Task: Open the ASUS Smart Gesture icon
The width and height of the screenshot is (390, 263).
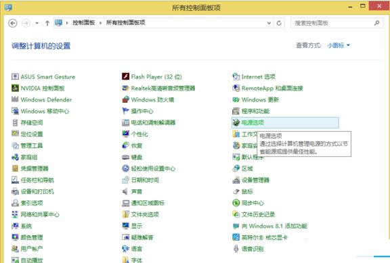Action: click(x=15, y=76)
